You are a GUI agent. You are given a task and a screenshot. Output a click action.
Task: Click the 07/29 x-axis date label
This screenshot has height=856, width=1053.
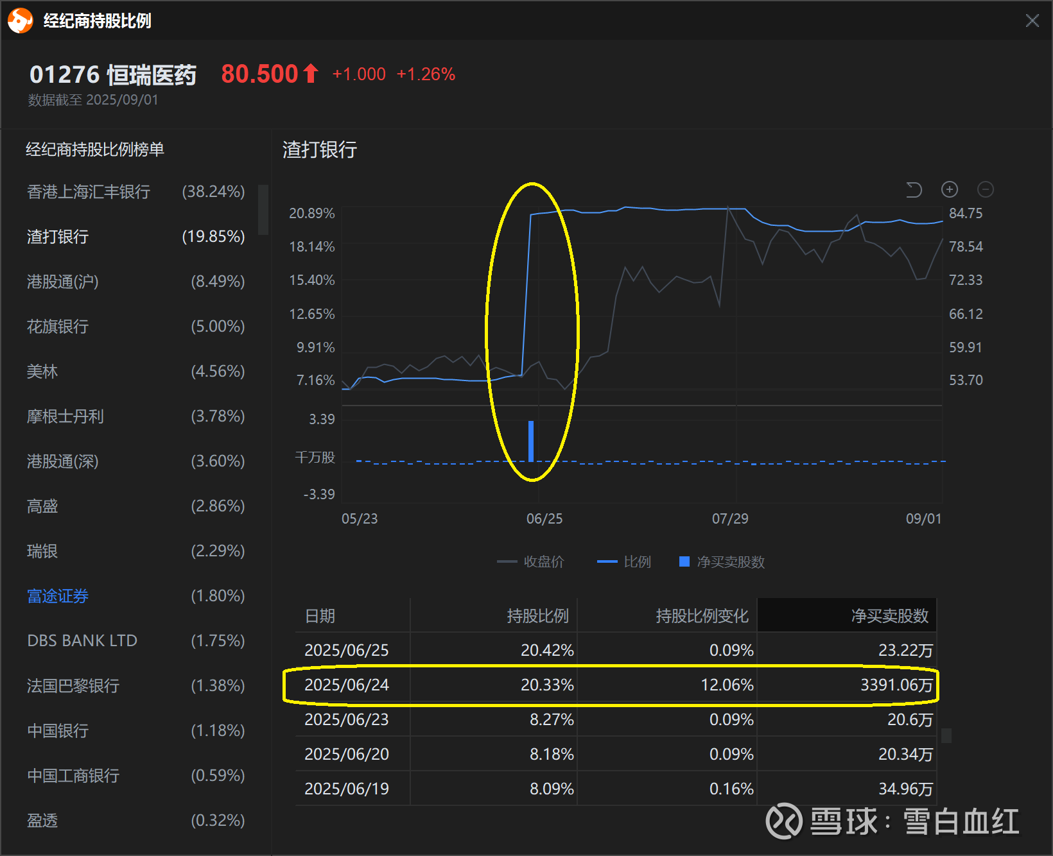click(730, 518)
